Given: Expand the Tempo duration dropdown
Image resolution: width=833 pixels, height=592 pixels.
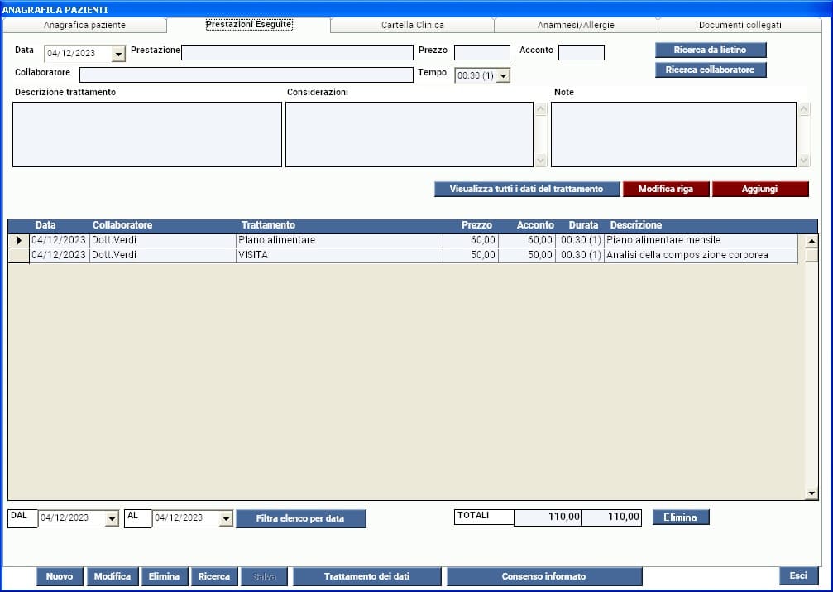Looking at the screenshot, I should coord(502,75).
